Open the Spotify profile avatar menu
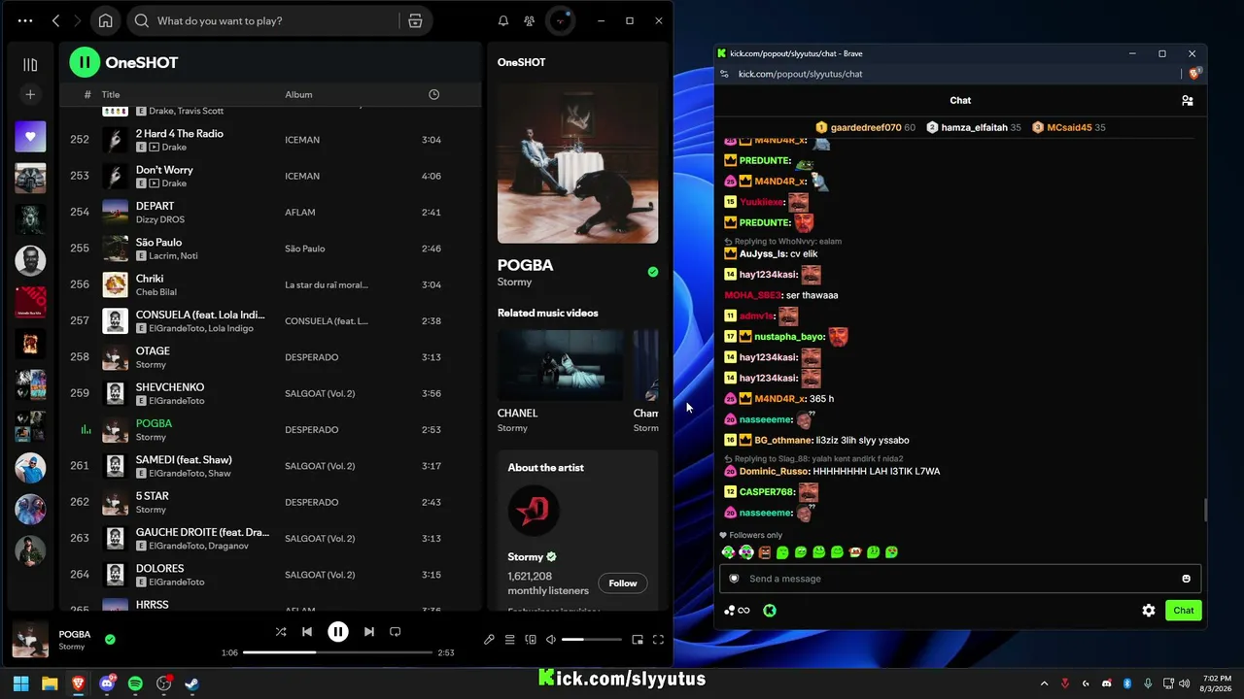This screenshot has width=1244, height=699. point(561,20)
